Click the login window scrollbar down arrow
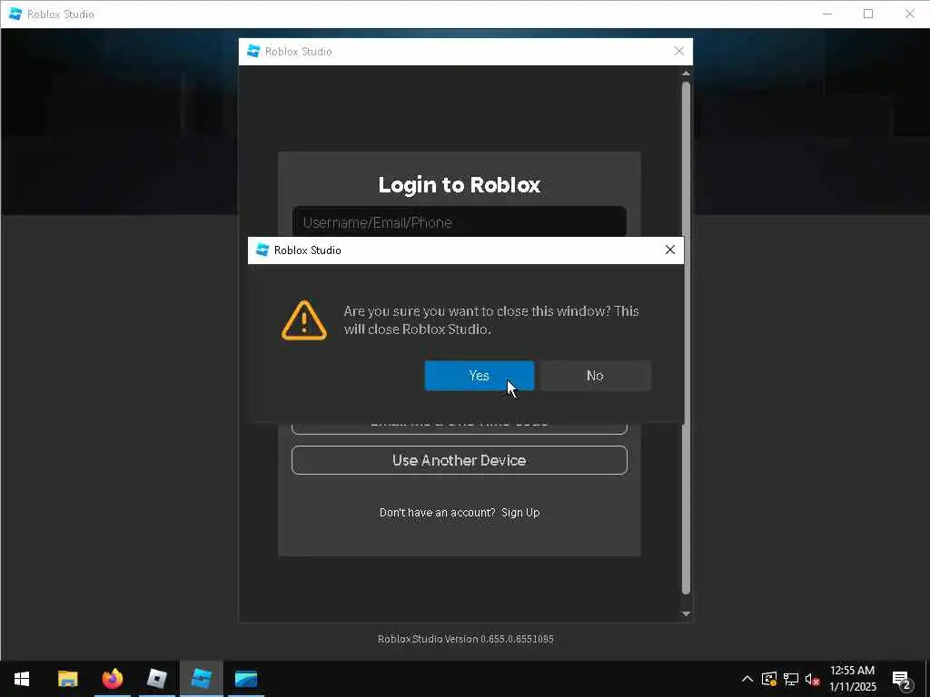 [687, 614]
